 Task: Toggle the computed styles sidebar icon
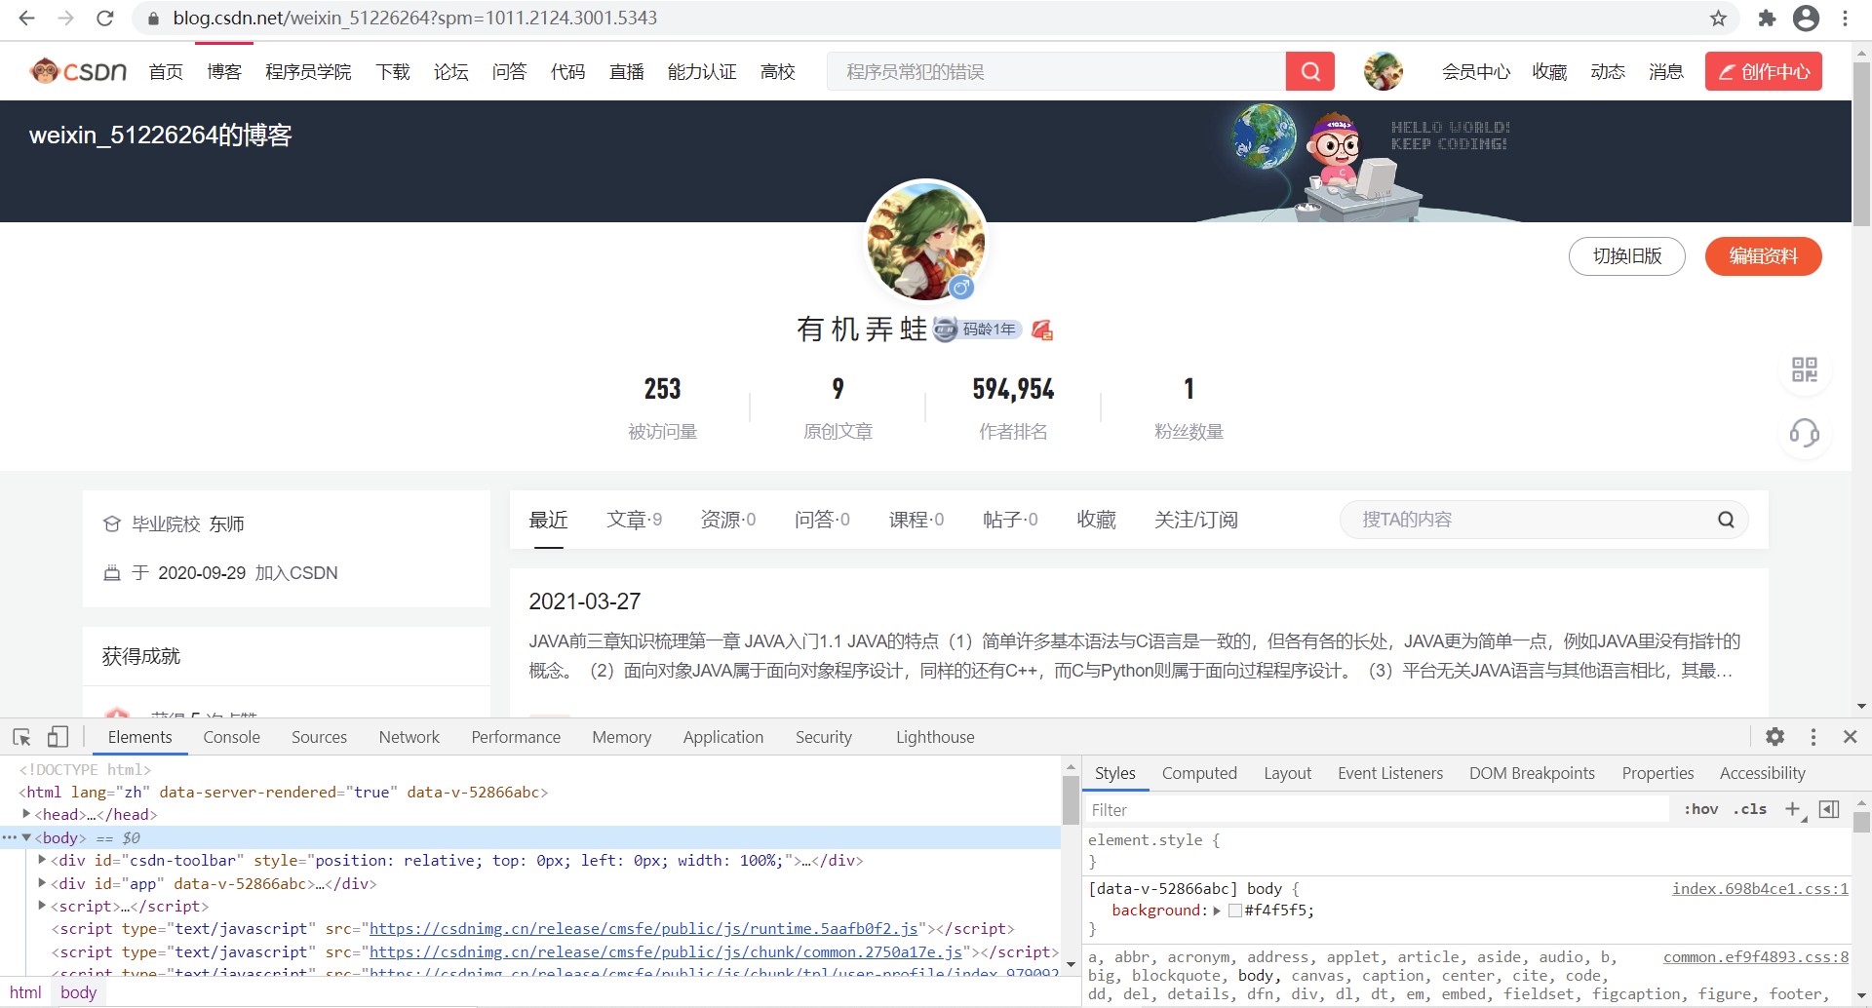[x=1829, y=809]
